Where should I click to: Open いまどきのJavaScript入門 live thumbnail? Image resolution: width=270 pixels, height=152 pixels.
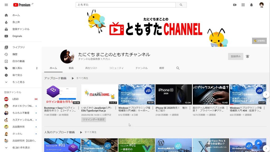[99, 94]
